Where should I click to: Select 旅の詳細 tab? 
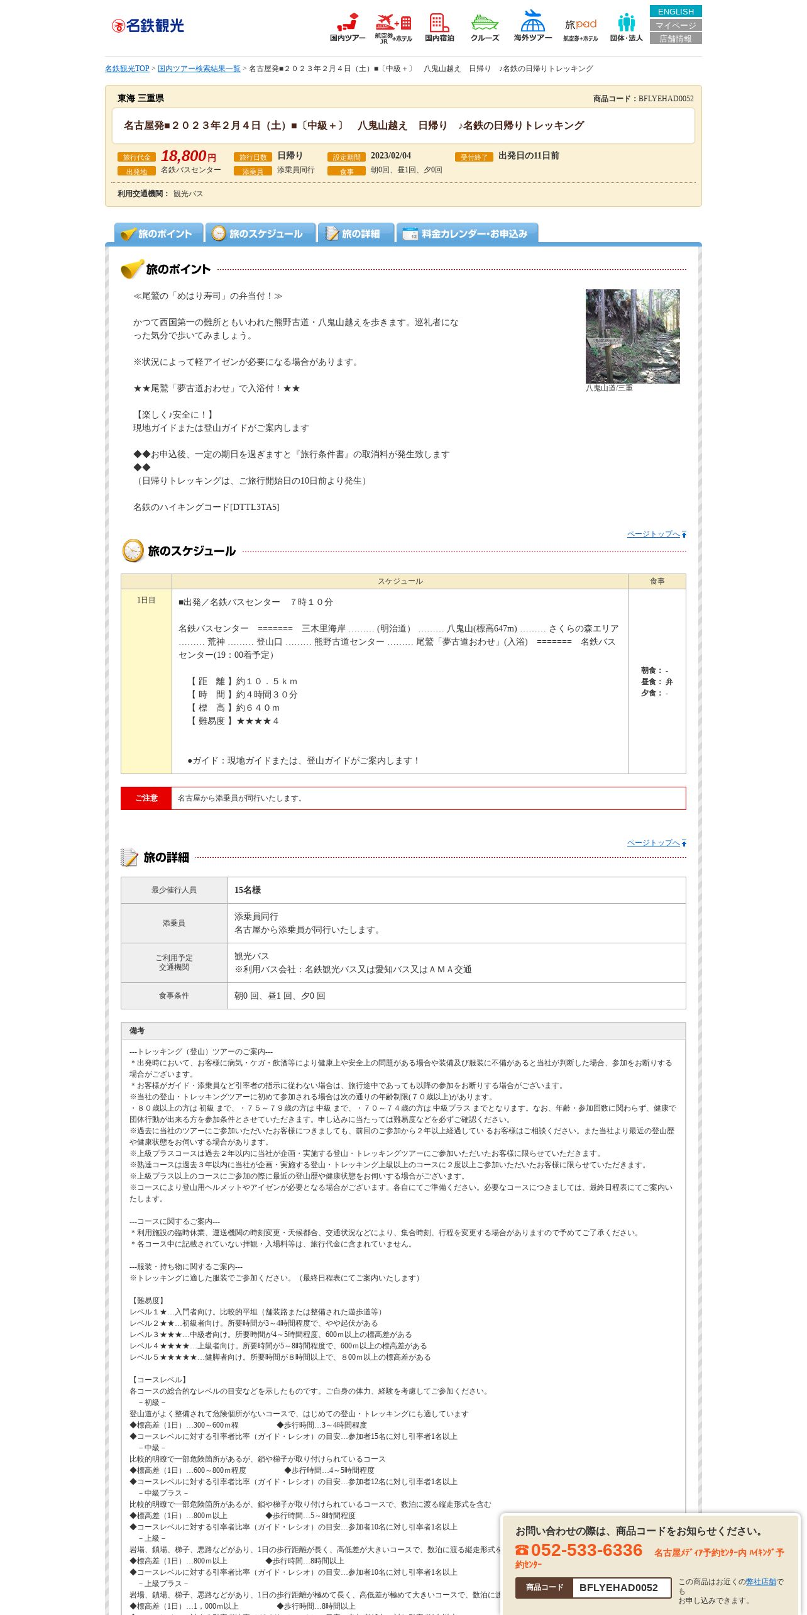(x=356, y=233)
